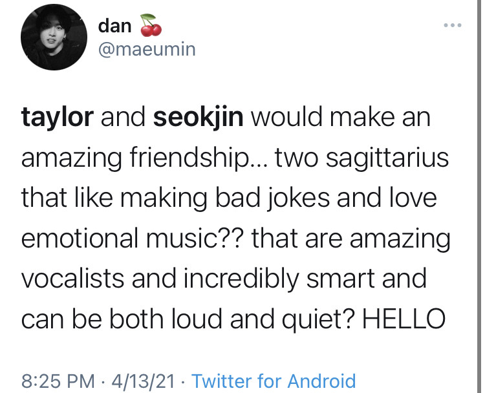Open the Twitter for Android source link
The height and width of the screenshot is (393, 485).
tap(274, 381)
